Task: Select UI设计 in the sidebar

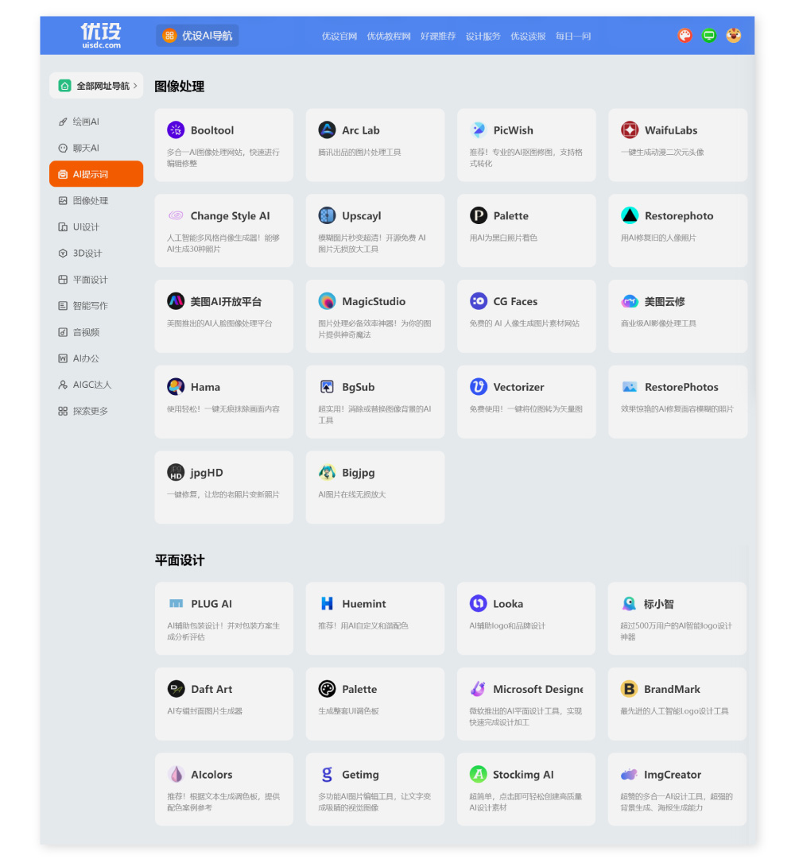Action: coord(96,226)
